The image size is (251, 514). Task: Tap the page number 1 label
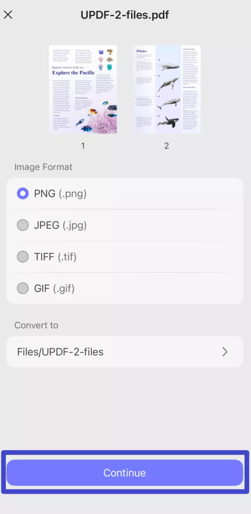[83, 146]
